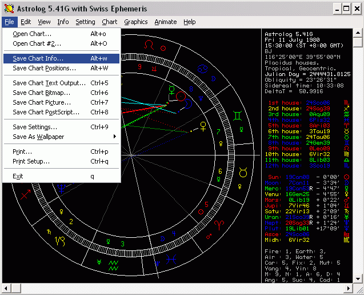
Task: Click the green Aquarius glyph on wheel
Action: point(114,265)
